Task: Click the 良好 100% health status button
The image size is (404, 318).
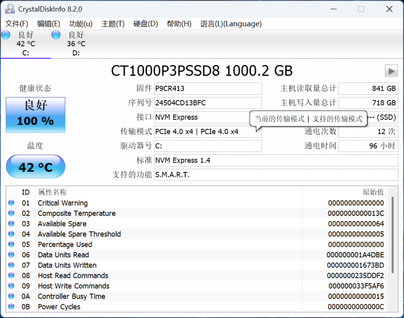Action: pyautogui.click(x=35, y=114)
